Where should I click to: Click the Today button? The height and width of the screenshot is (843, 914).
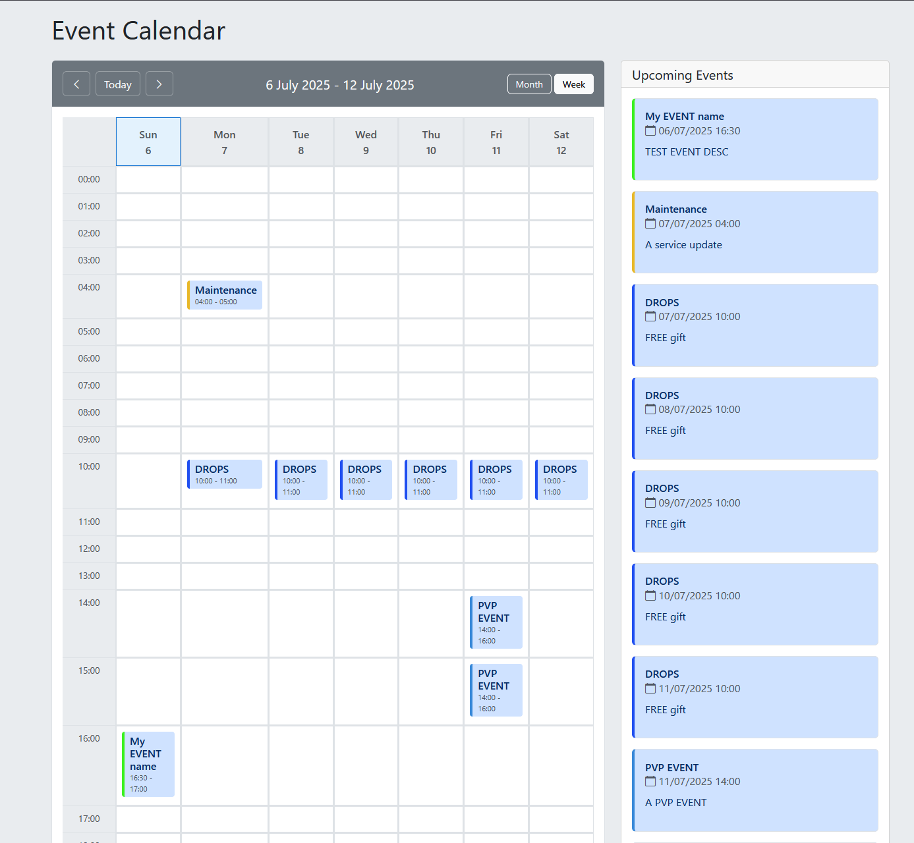pos(118,84)
